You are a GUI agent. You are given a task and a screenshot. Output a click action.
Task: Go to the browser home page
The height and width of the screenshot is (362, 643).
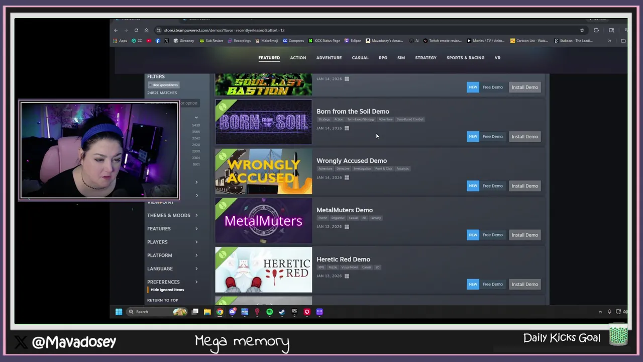(146, 30)
